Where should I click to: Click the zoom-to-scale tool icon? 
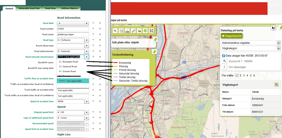pos(127,31)
